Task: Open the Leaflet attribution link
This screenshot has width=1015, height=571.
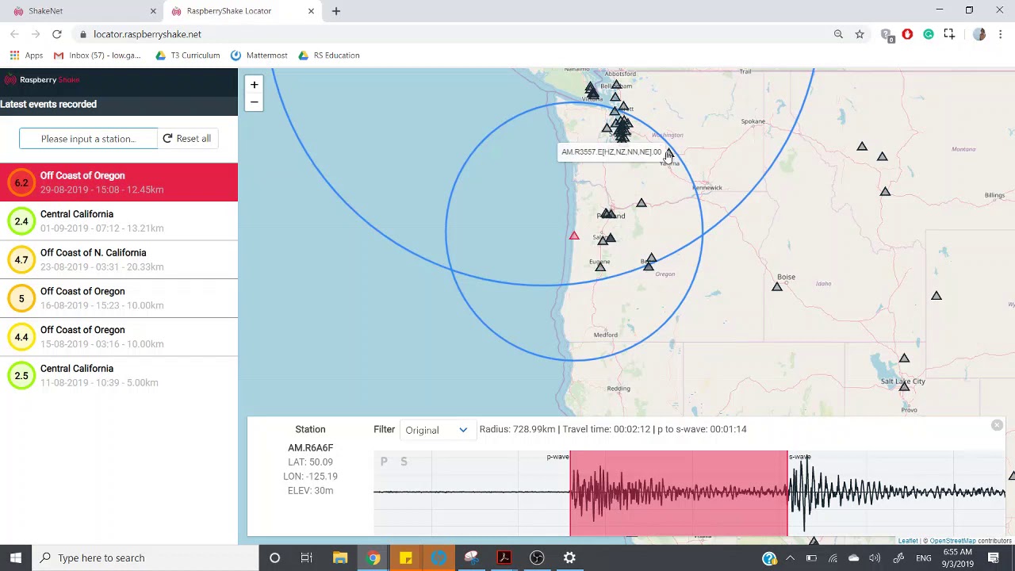Action: (x=908, y=541)
